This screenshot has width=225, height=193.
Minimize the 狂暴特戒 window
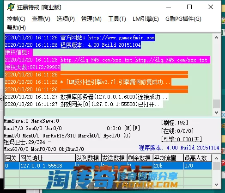coord(169,7)
